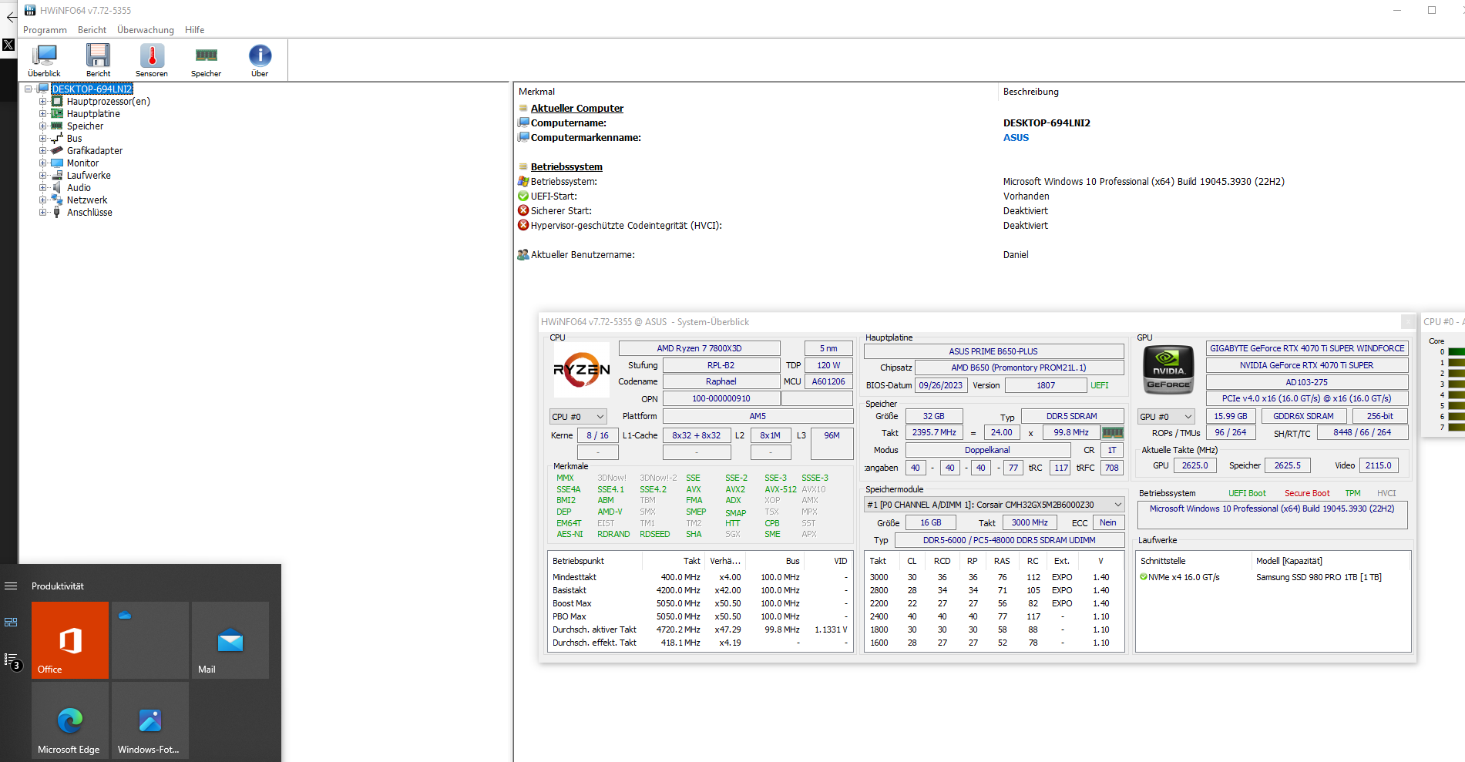Launch Microsoft Edge from Start tiles
The image size is (1465, 762).
tap(70, 720)
